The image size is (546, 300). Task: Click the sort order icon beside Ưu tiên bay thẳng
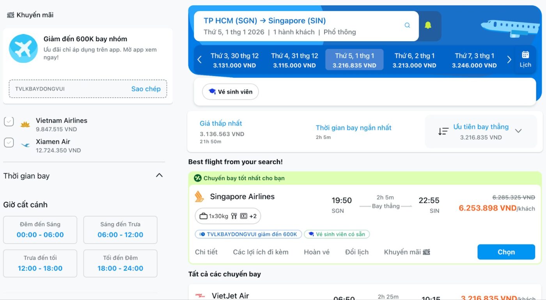(443, 131)
